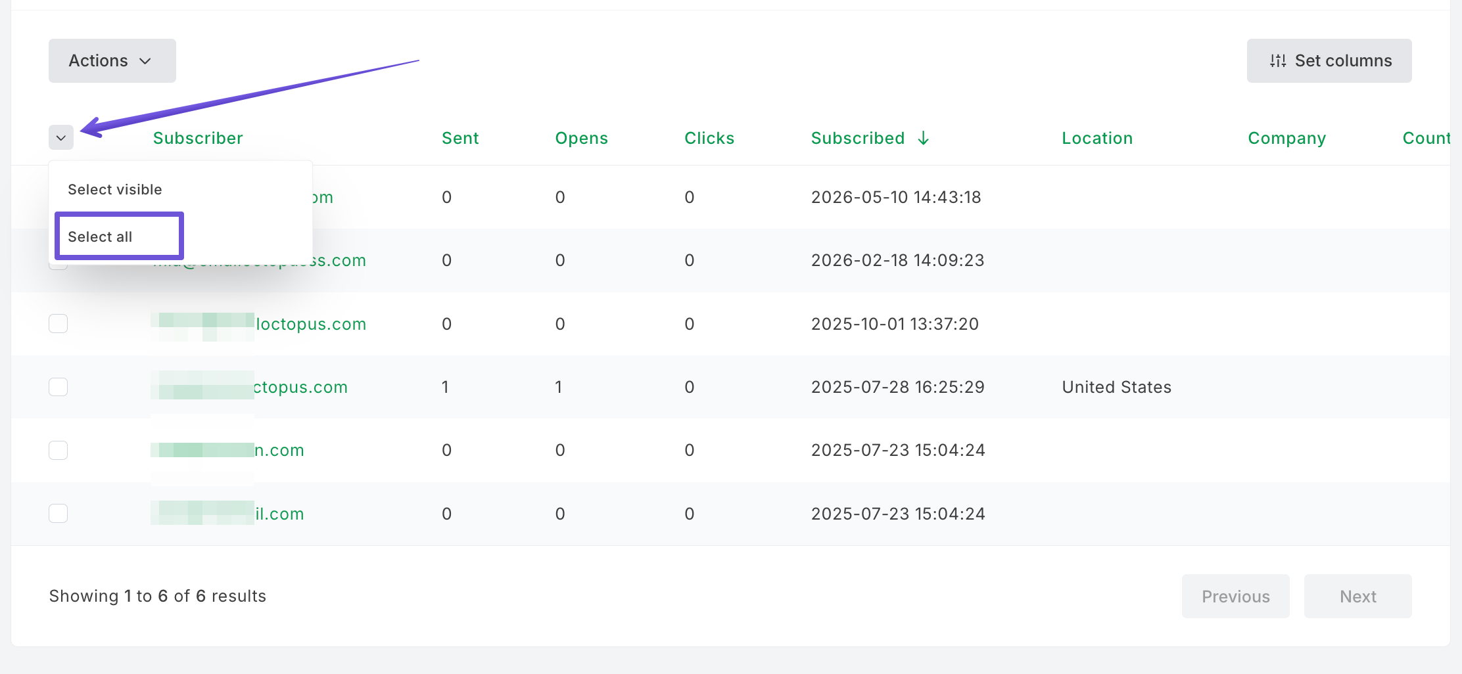This screenshot has height=674, width=1462.
Task: Click the United States location cell
Action: [1117, 387]
